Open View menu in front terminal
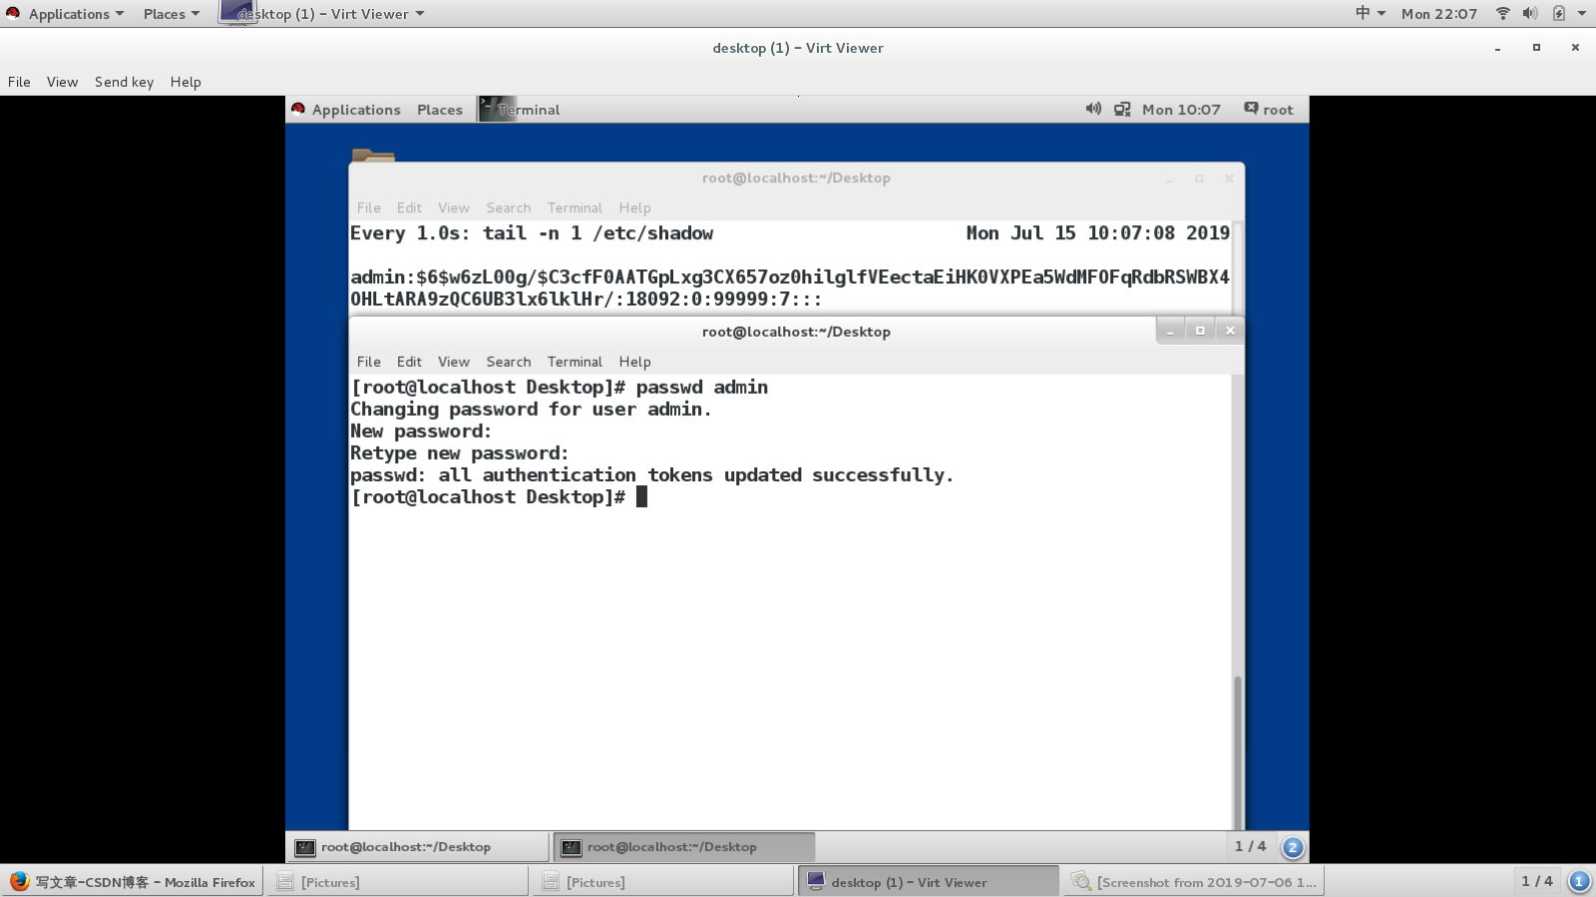1596x897 pixels. click(454, 362)
